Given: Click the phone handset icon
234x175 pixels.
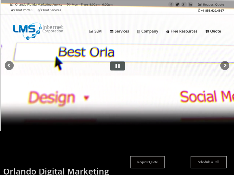Looking at the screenshot, I should tap(199, 10).
